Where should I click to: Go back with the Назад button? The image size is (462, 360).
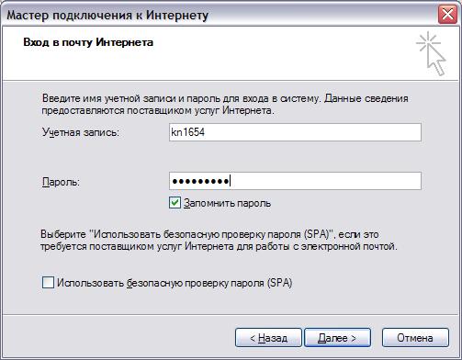point(268,338)
